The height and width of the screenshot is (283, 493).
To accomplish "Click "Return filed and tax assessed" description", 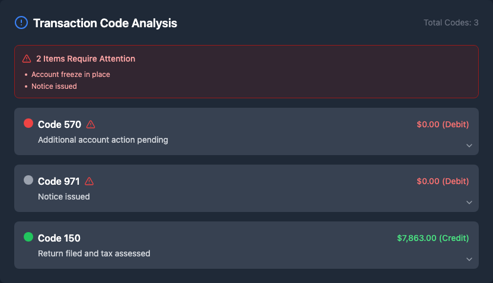I will click(x=94, y=253).
